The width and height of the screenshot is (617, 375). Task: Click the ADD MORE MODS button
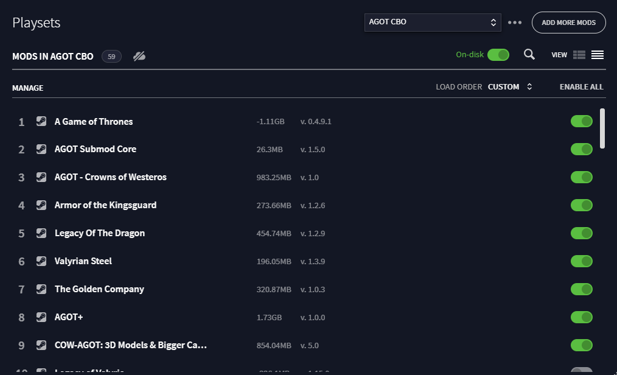pos(568,23)
